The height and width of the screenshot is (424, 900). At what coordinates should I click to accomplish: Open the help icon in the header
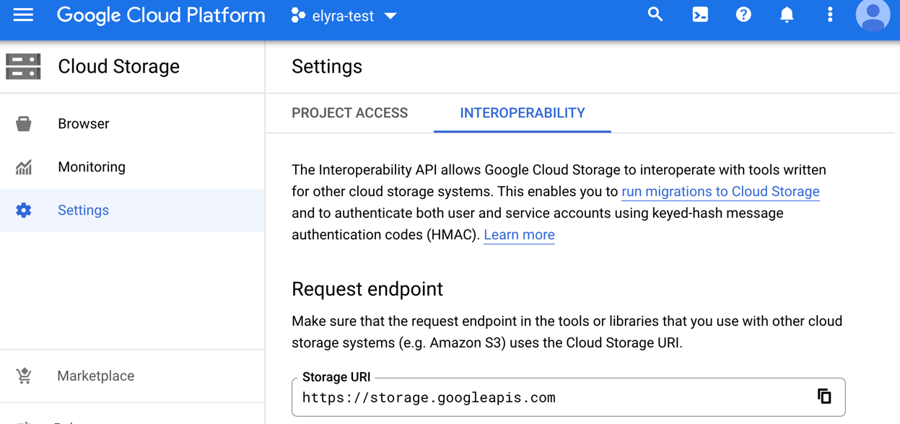[743, 14]
